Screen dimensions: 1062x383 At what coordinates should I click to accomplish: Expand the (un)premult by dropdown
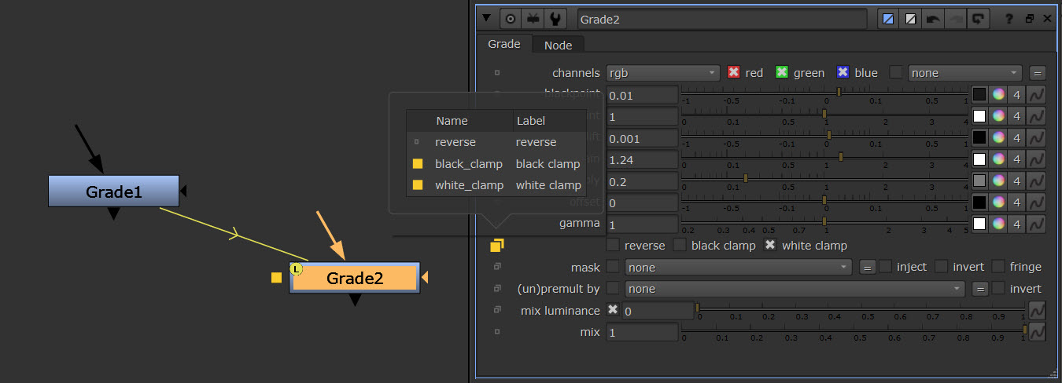click(x=795, y=289)
